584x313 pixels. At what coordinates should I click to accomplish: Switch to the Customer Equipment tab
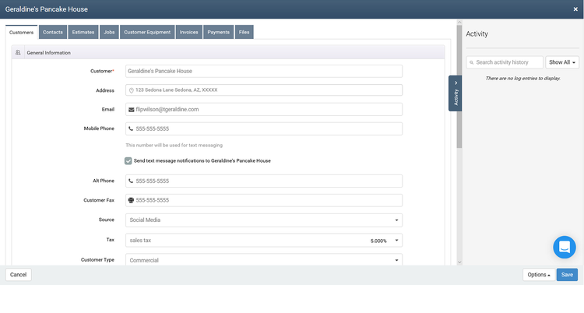pyautogui.click(x=147, y=32)
